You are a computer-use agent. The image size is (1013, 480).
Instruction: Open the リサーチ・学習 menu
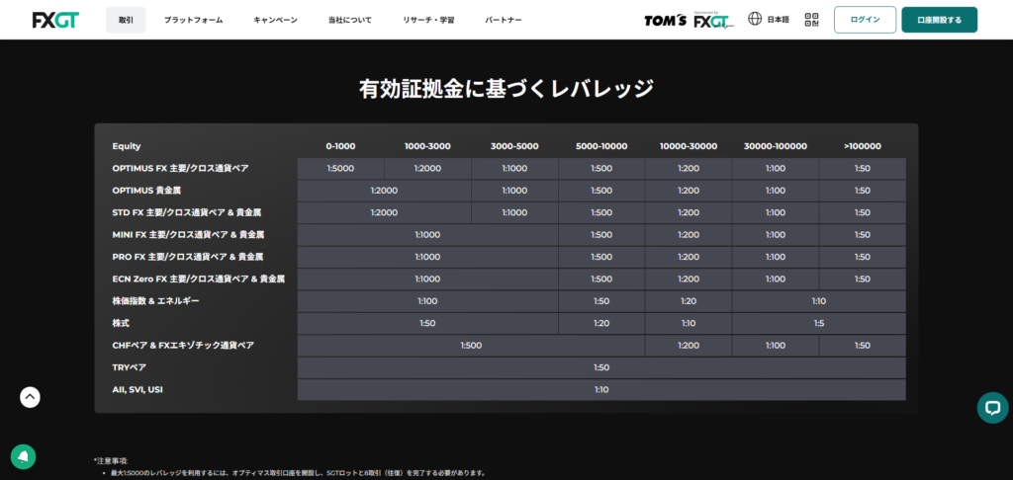pos(428,20)
